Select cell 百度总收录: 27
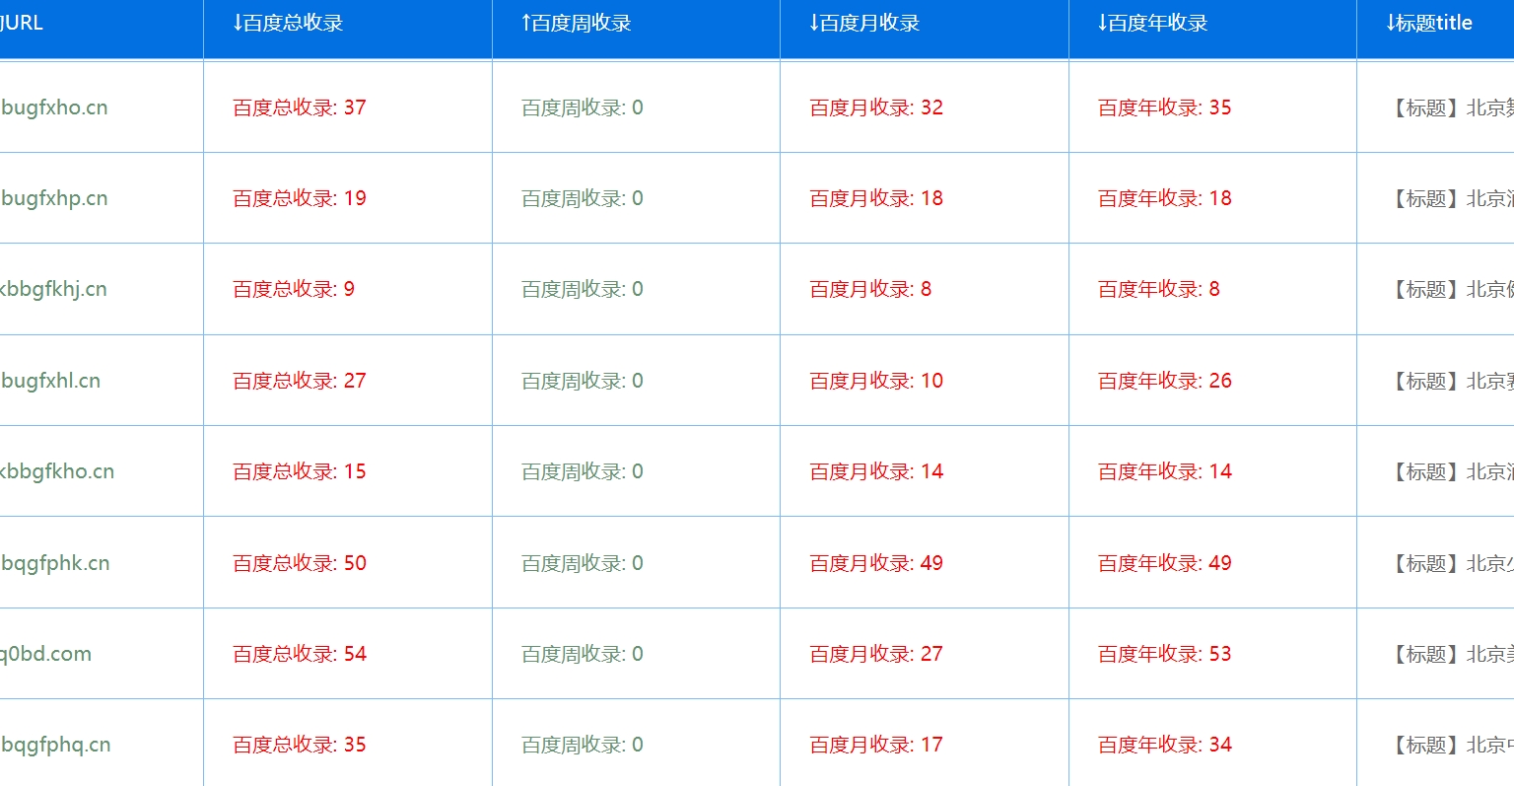Screen dimensions: 1514x786 click(x=300, y=381)
